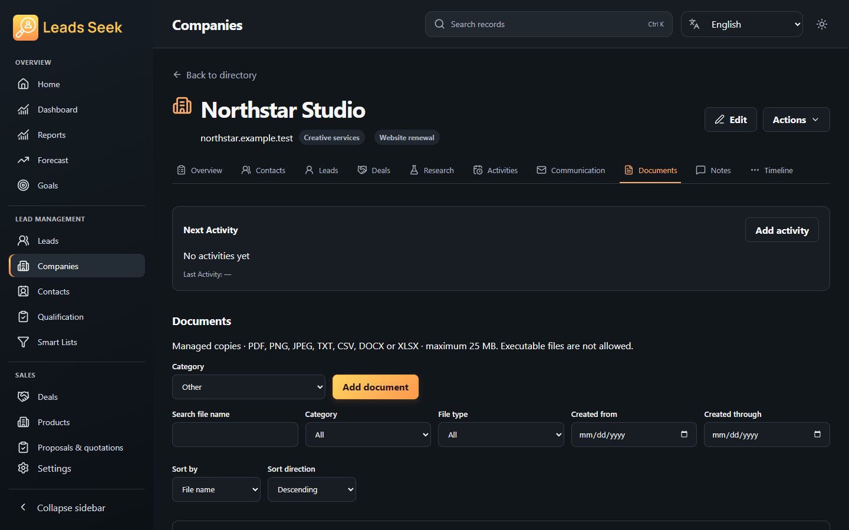The height and width of the screenshot is (530, 849).
Task: Open the Dashboard sidebar item
Action: click(77, 110)
